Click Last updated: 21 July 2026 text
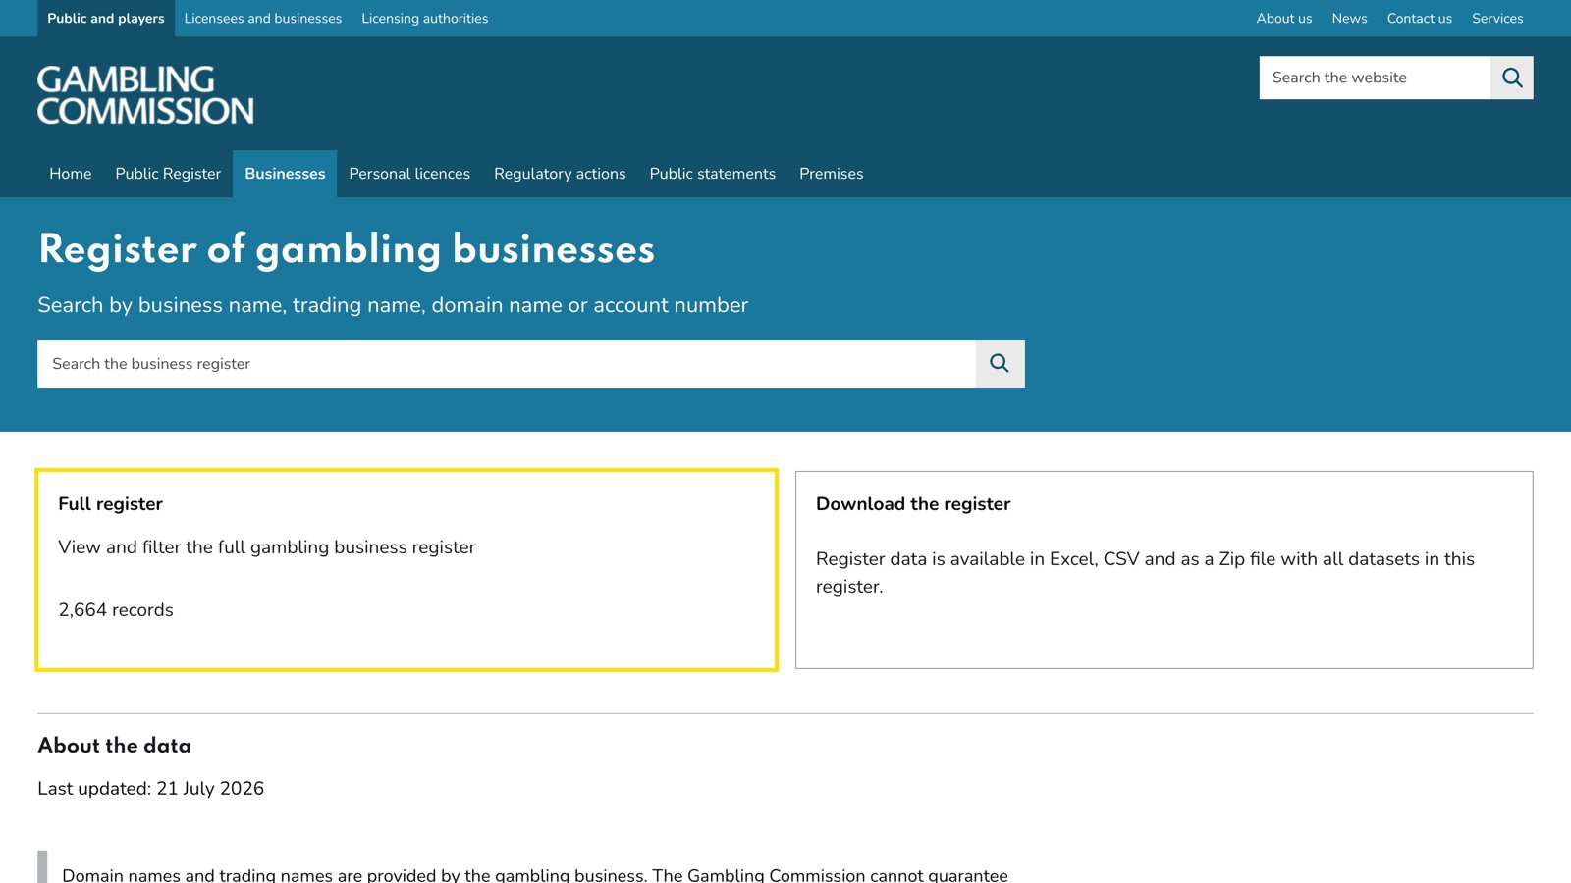 click(x=151, y=789)
